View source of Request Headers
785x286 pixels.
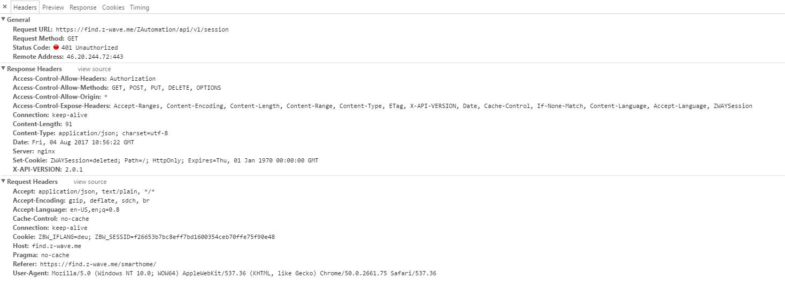click(90, 182)
